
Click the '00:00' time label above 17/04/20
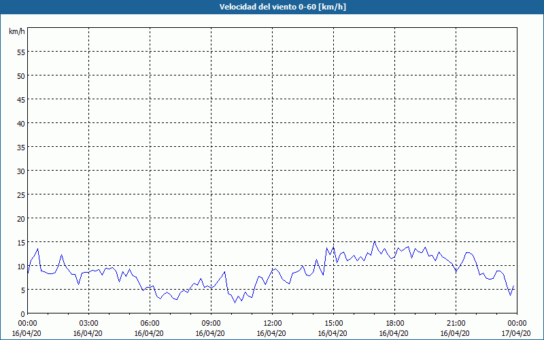[x=517, y=324]
